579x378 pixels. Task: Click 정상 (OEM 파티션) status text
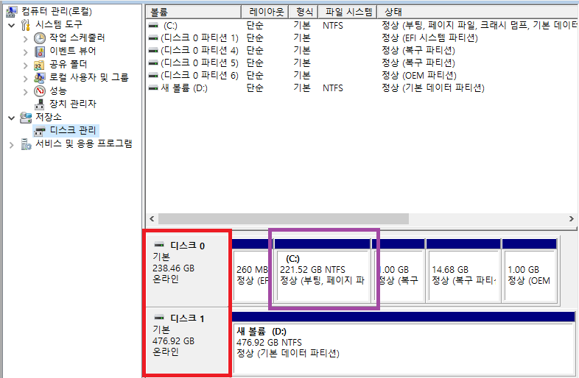pyautogui.click(x=419, y=76)
